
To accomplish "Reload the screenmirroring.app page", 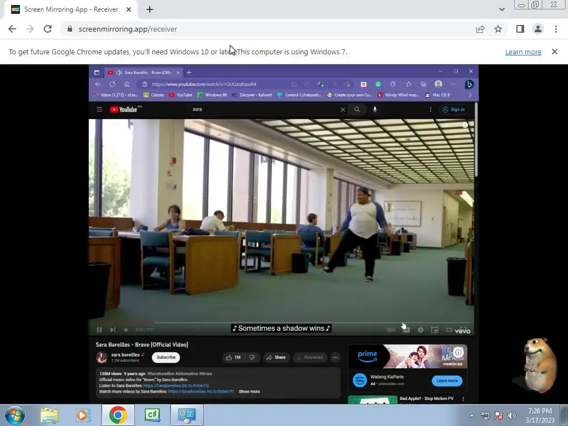I will (x=48, y=29).
